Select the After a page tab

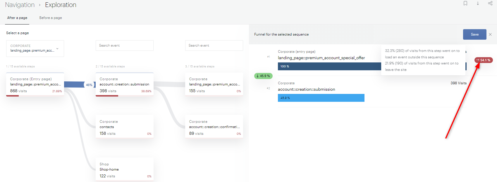pyautogui.click(x=17, y=18)
